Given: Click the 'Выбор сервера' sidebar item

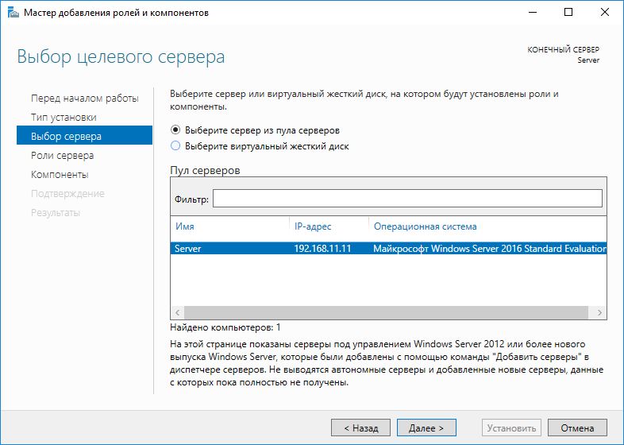Looking at the screenshot, I should click(66, 137).
